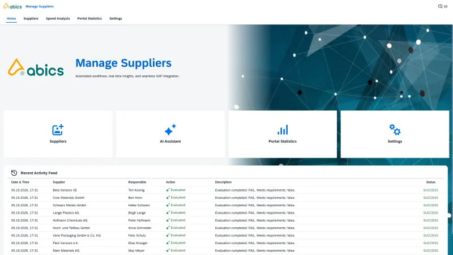Click the Evaluated icon for Hoch- und Tiefbau GmbH
The width and height of the screenshot is (453, 255).
pyautogui.click(x=168, y=228)
